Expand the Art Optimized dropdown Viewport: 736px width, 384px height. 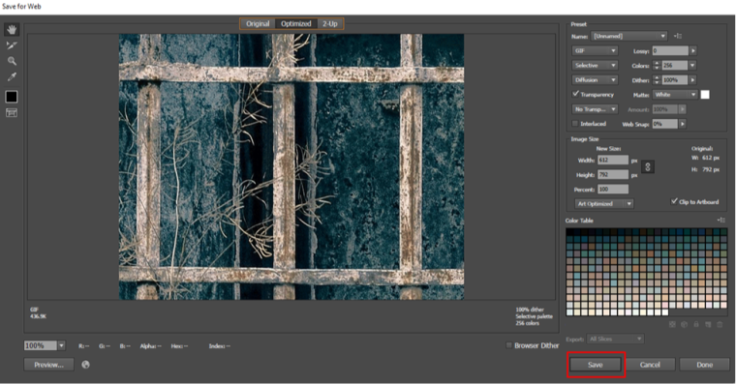(604, 203)
